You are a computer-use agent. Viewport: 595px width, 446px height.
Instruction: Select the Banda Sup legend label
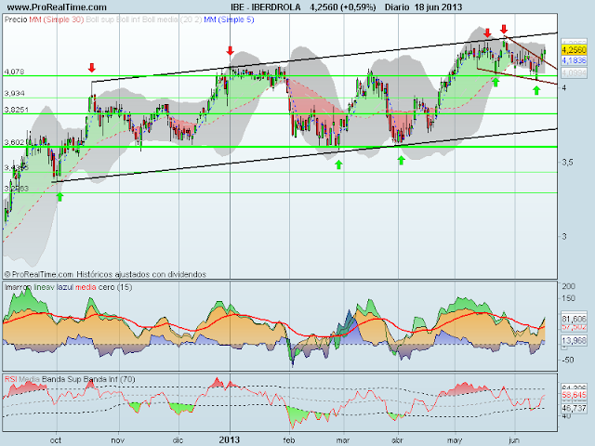pos(61,379)
